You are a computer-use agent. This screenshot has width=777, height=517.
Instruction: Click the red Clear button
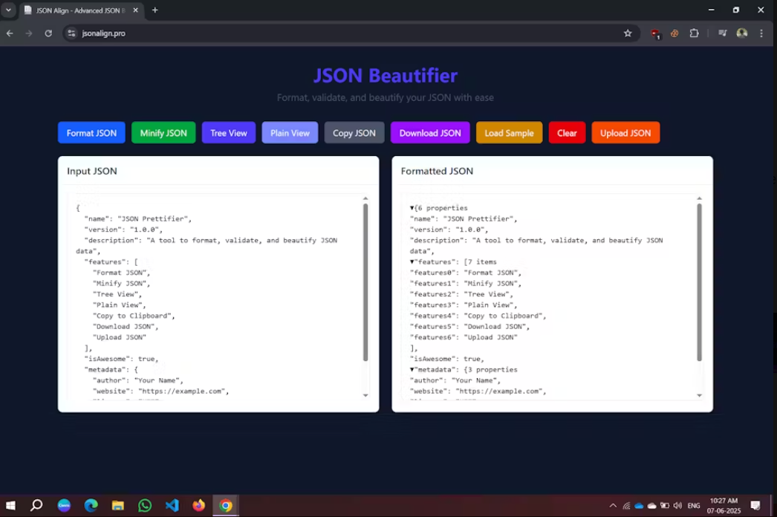(567, 133)
